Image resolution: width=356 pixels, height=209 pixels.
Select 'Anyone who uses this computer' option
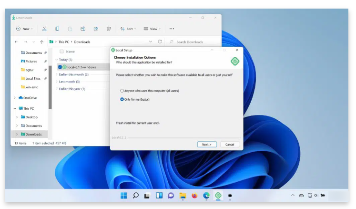122,90
